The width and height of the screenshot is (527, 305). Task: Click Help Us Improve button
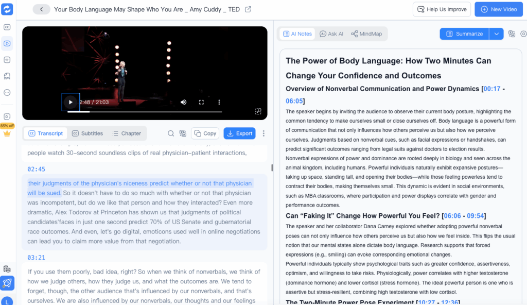(x=442, y=9)
